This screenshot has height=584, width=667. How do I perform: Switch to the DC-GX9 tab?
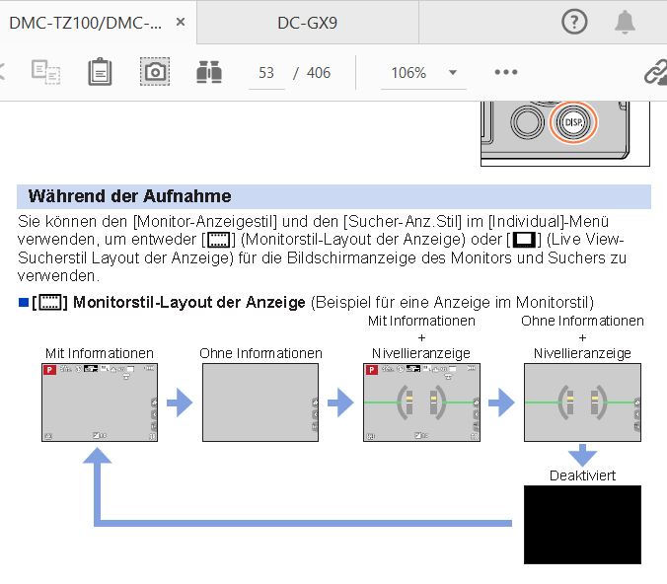pos(306,22)
